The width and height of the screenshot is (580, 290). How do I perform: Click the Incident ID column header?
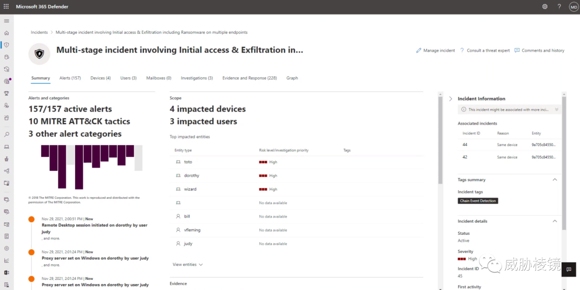tap(472, 133)
